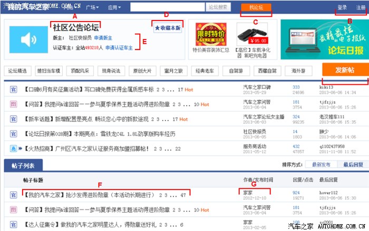The height and width of the screenshot is (231, 369).
Task: Select the 自驾游 category tab
Action: (236, 71)
